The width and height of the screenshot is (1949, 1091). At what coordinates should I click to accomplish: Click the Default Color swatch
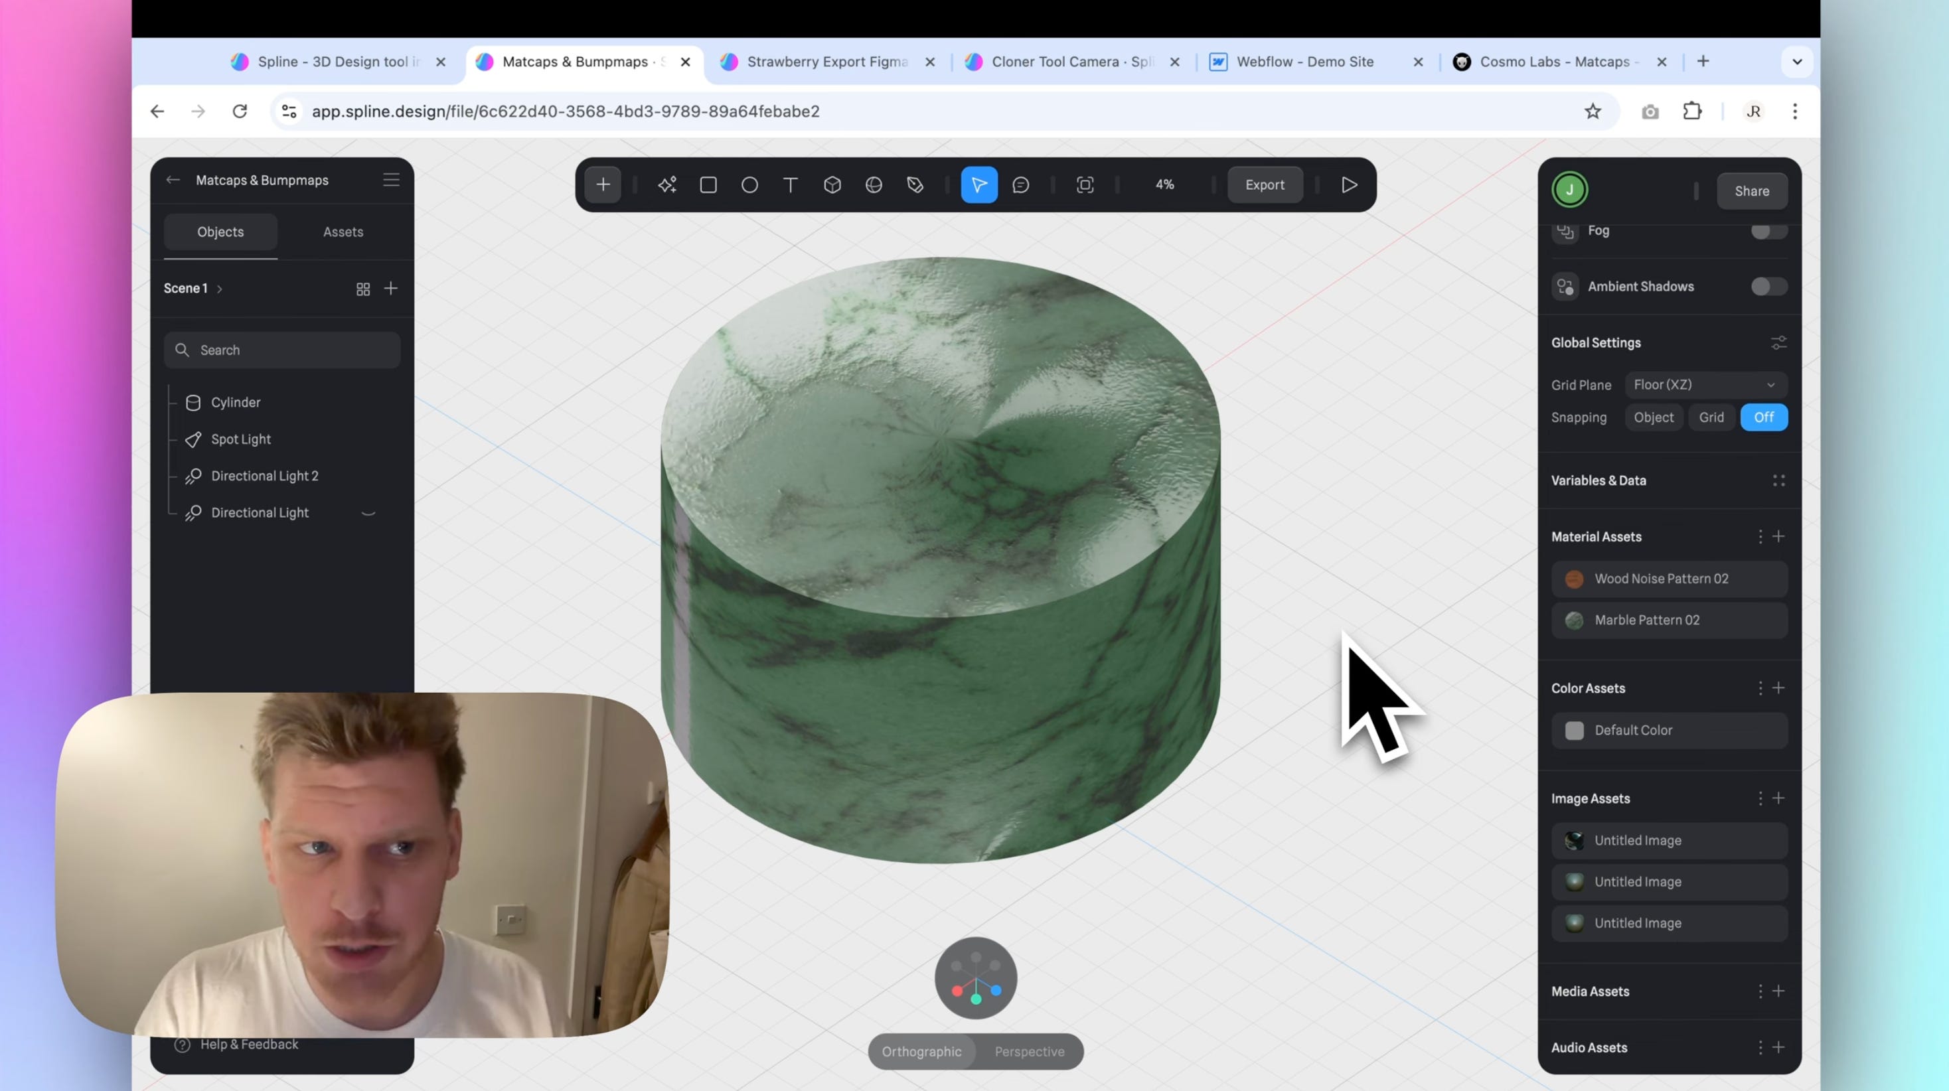coord(1575,730)
